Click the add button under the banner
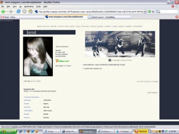 (x=110, y=60)
